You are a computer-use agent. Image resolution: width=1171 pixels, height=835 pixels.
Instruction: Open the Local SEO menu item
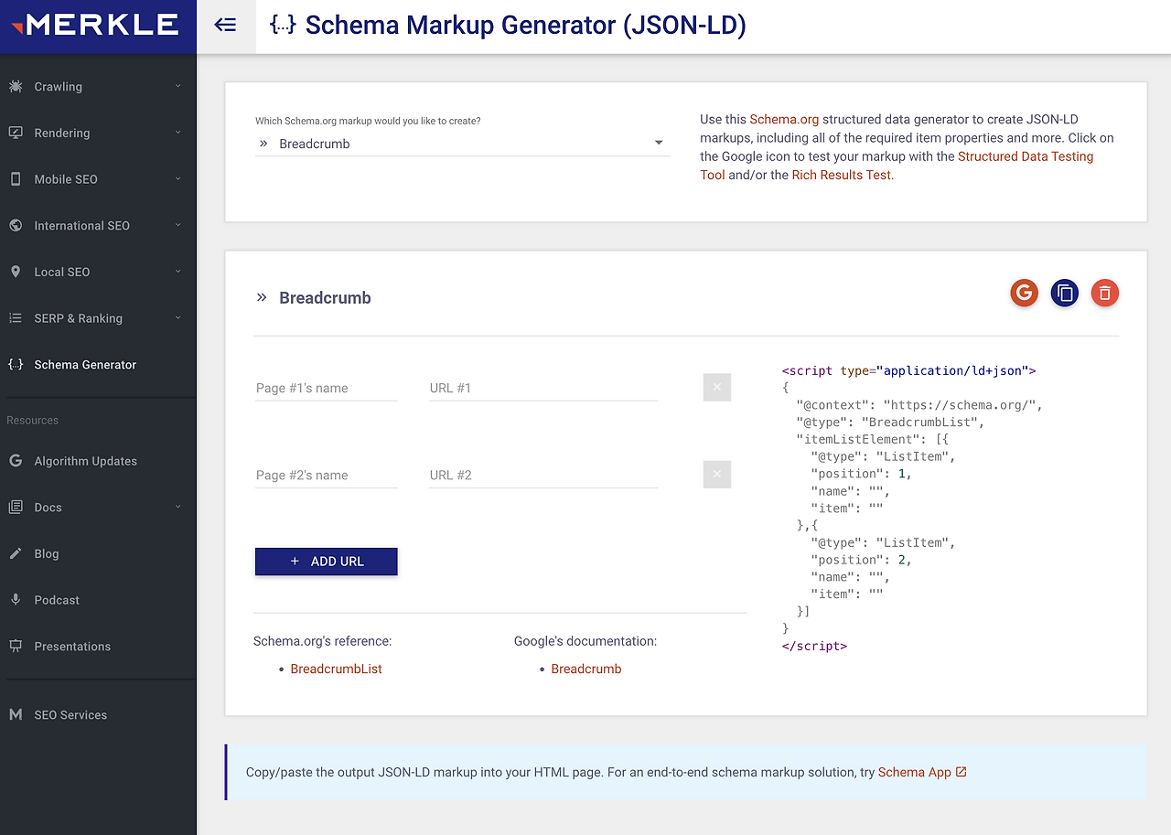(x=98, y=272)
